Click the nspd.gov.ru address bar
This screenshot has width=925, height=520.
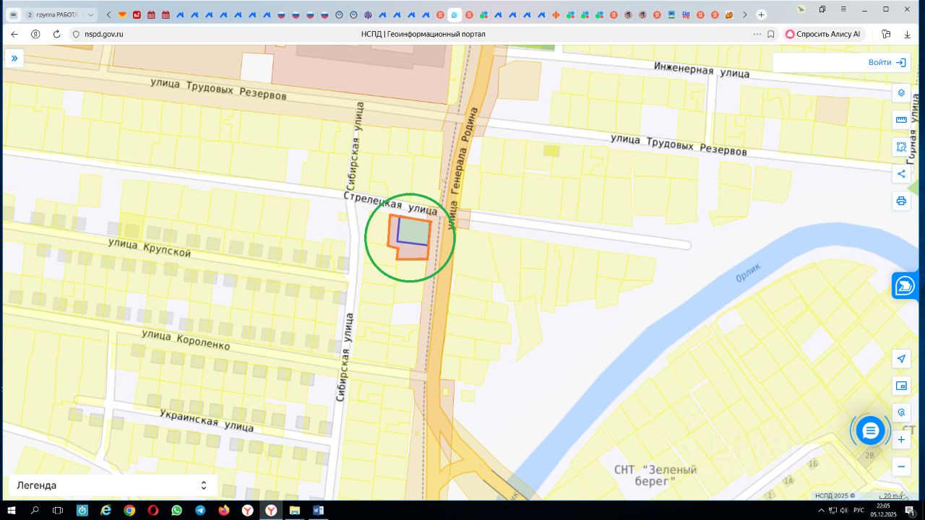(217, 34)
